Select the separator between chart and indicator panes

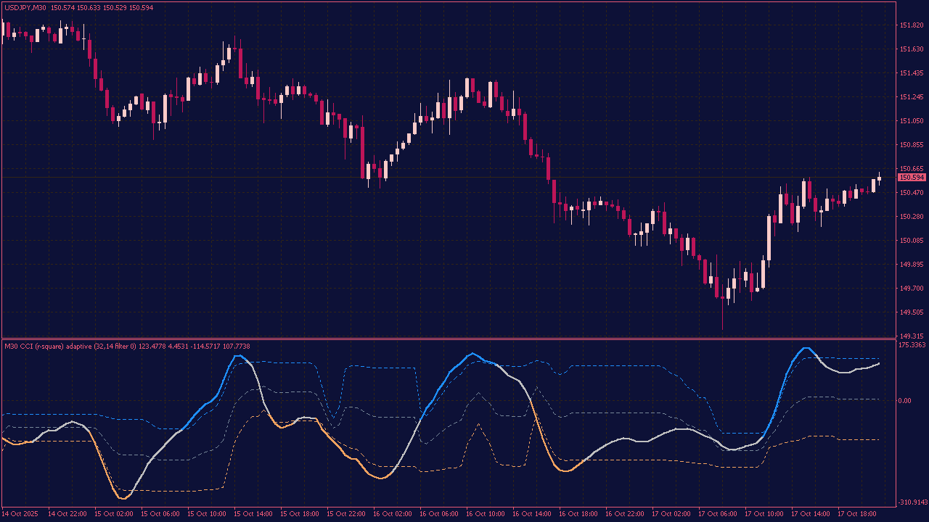[464, 339]
